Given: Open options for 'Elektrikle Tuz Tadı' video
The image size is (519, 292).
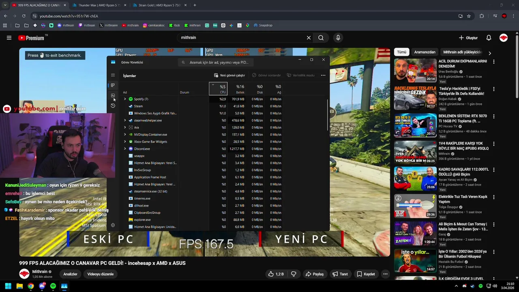Looking at the screenshot, I should pyautogui.click(x=493, y=197).
